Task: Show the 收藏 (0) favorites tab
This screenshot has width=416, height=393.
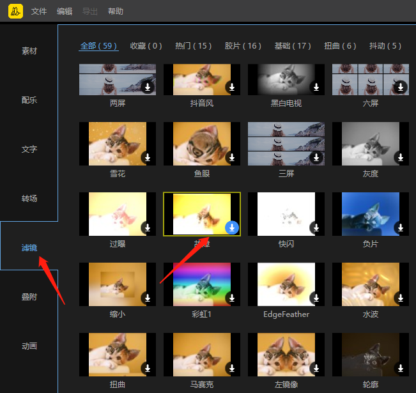Action: pyautogui.click(x=146, y=46)
